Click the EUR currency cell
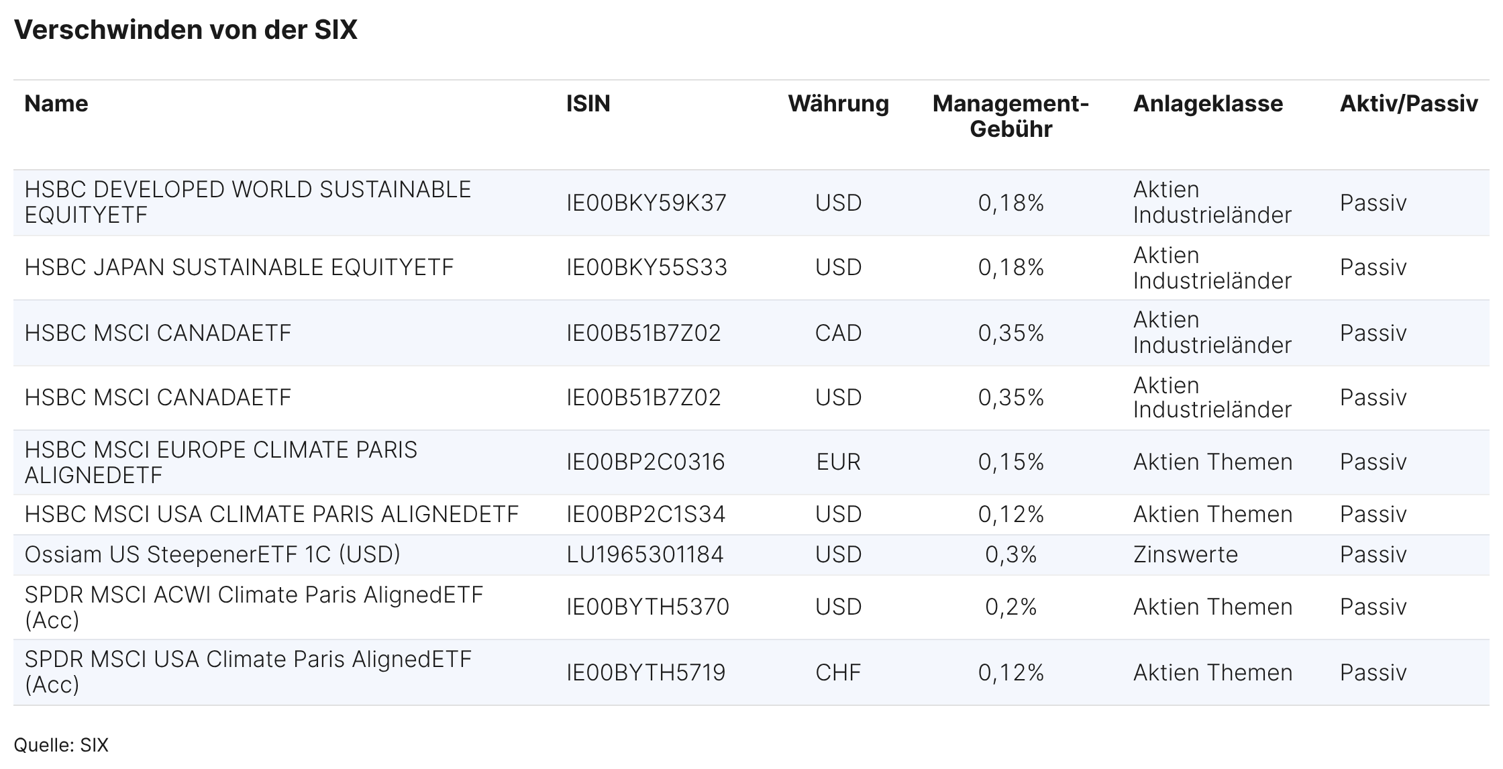Viewport: 1503px width, 769px height. pyautogui.click(x=838, y=462)
